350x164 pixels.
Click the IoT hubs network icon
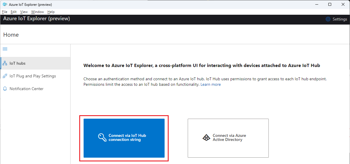[x=5, y=63]
